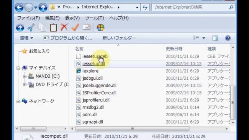Image resolution: width=249 pixels, height=140 pixels.
Task: Open the 編集(E) menu
Action: coord(53,18)
